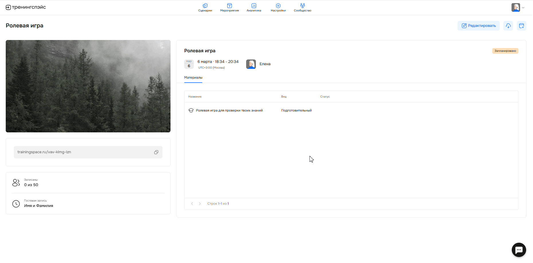Go to previous page of table rows
Image resolution: width=533 pixels, height=263 pixels.
(192, 204)
